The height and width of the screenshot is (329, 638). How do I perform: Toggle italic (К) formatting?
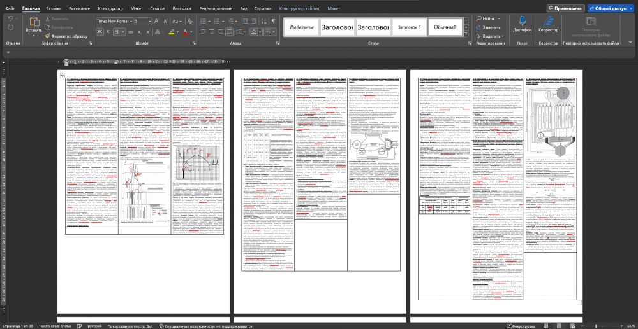108,31
